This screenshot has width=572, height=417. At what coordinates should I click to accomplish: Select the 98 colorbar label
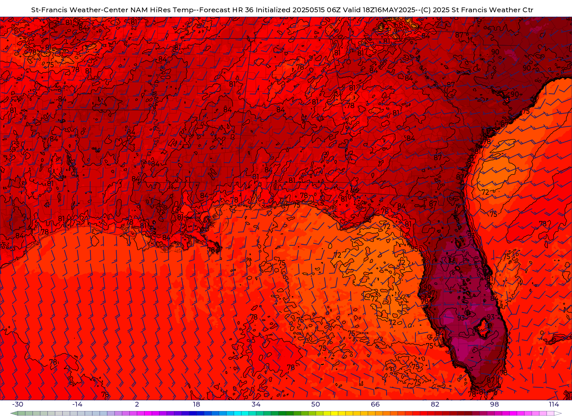point(495,404)
